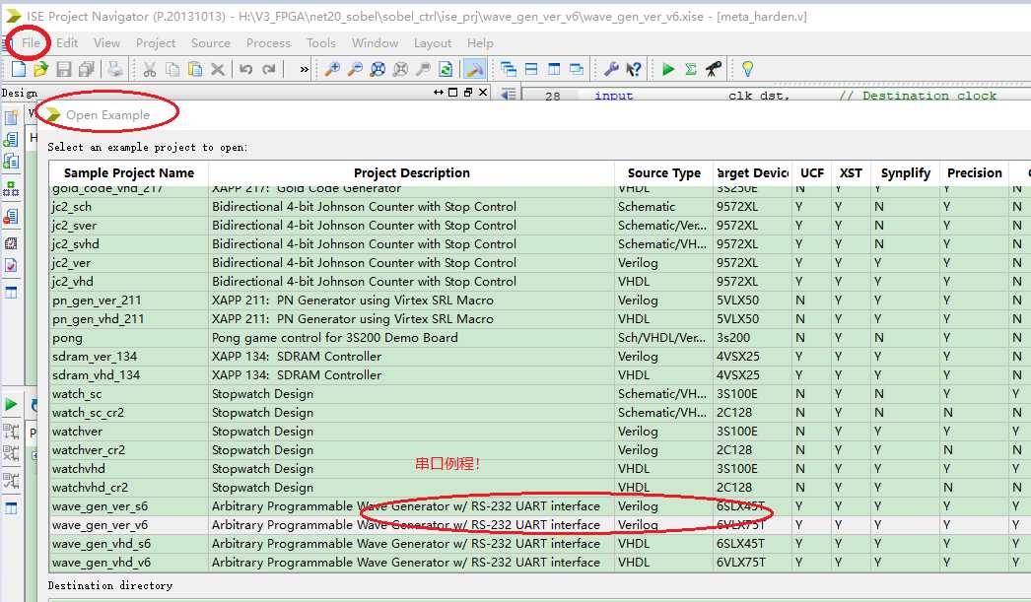Open the Window menu
Viewport: 1031px width, 602px height.
click(375, 43)
